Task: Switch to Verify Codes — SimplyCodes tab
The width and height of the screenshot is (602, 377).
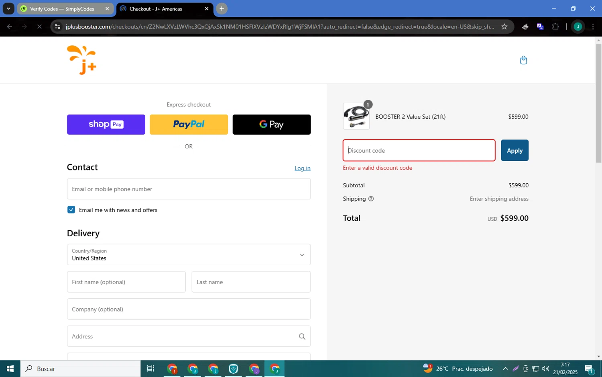Action: point(65,8)
